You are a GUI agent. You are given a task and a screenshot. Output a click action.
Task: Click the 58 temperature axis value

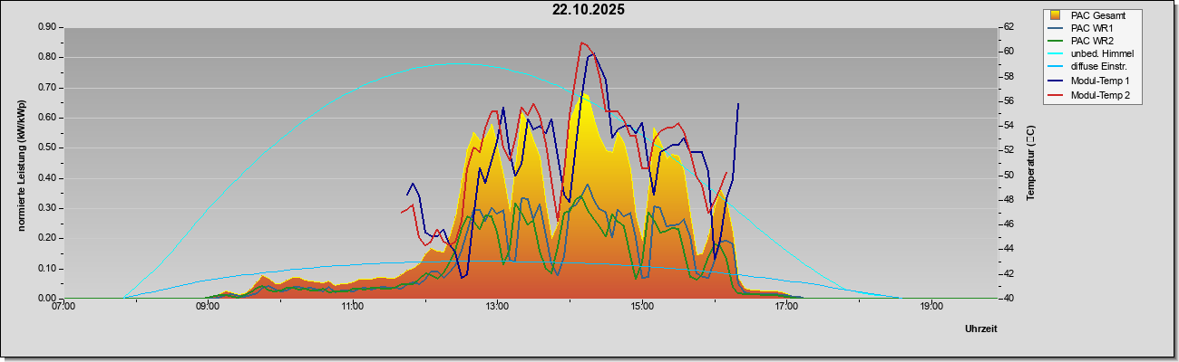(1008, 76)
